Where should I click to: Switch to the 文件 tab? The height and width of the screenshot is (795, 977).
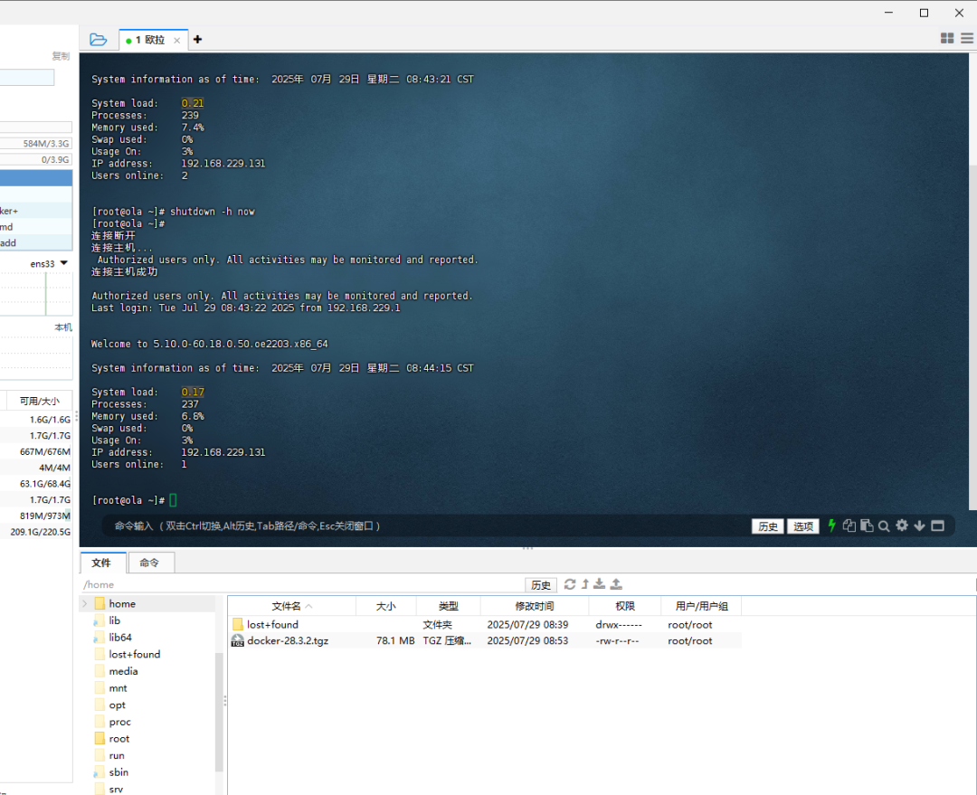pos(101,563)
